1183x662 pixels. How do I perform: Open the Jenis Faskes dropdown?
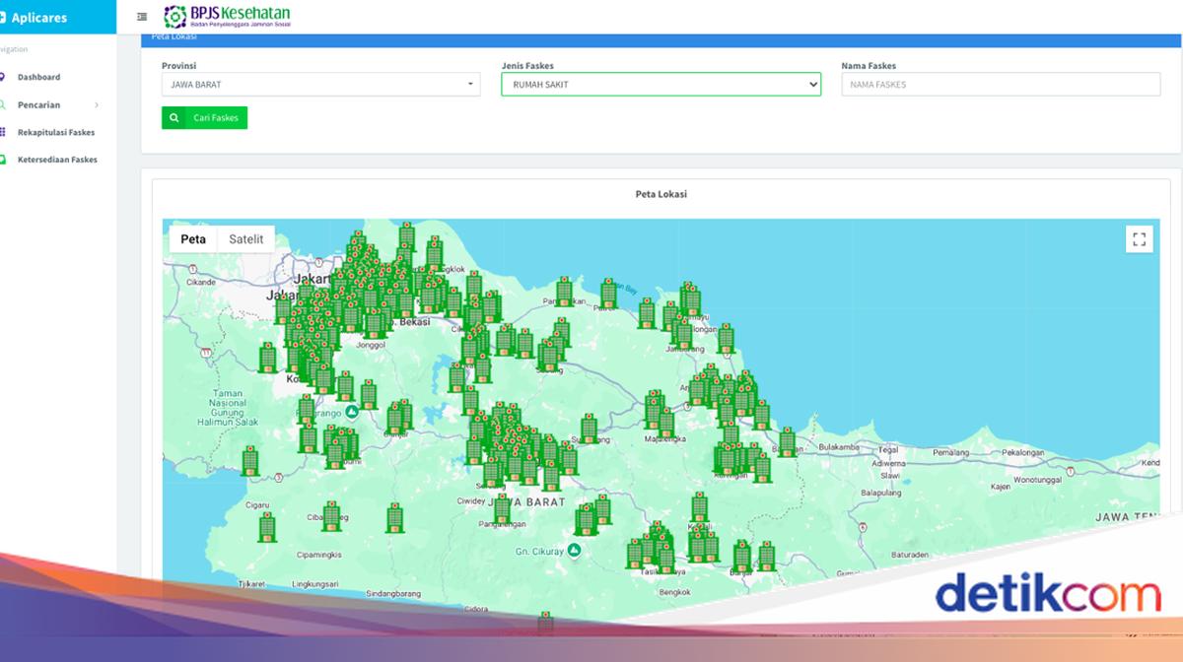661,84
